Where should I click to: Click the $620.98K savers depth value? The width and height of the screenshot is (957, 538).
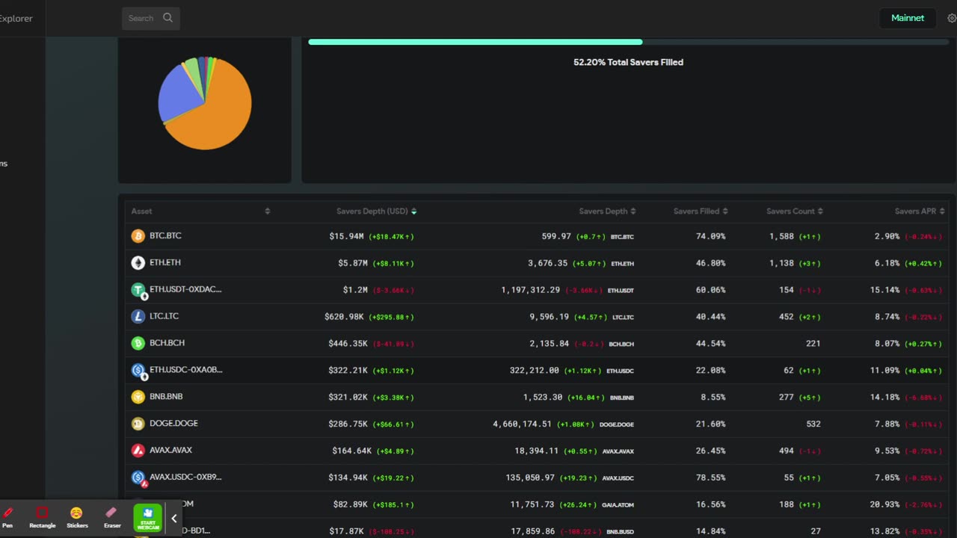click(x=344, y=317)
